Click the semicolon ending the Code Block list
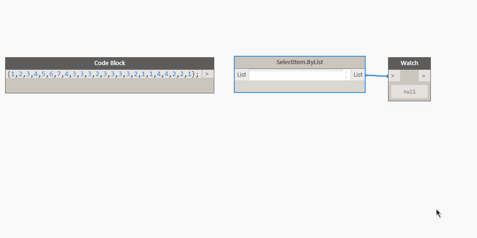 [198, 74]
